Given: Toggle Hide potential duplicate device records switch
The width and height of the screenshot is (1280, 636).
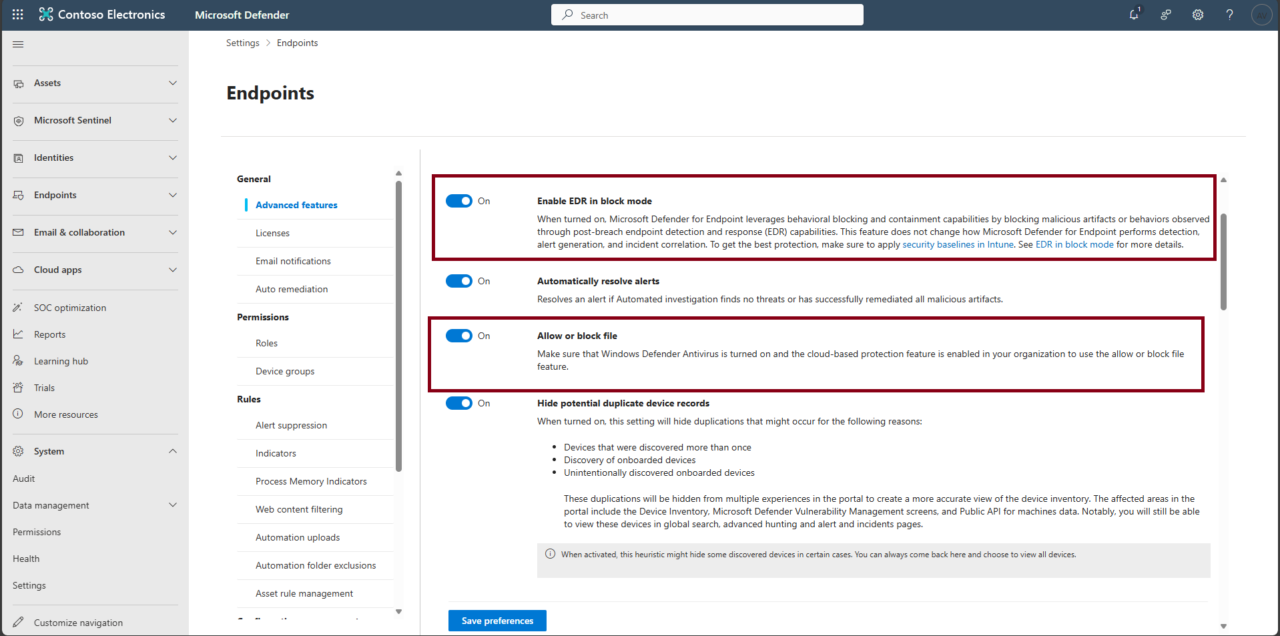Looking at the screenshot, I should (x=459, y=403).
